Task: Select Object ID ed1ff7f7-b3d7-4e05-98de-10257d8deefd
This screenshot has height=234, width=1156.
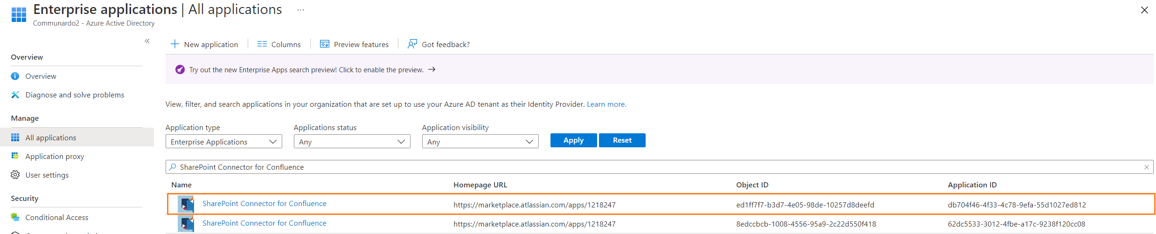Action: coord(805,205)
